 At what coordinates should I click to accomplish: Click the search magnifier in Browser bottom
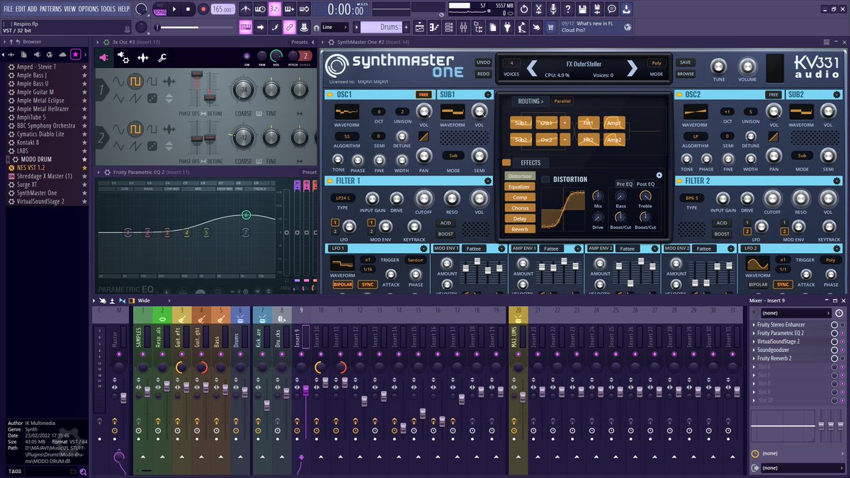coord(83,471)
